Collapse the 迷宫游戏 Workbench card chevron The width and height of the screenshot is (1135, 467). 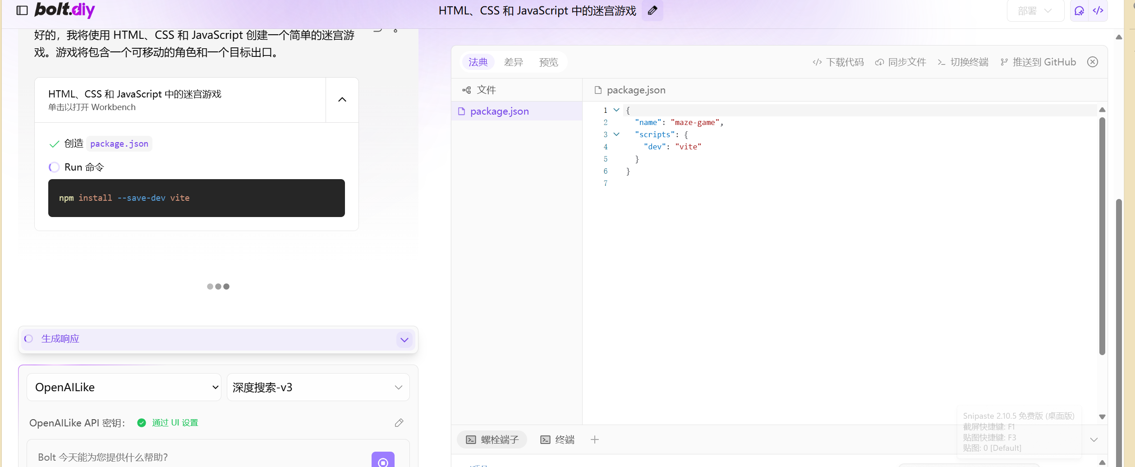341,100
